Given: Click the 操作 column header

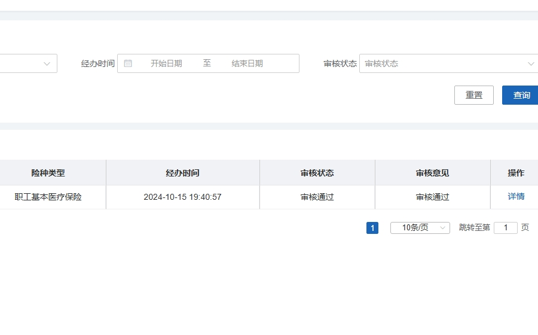Looking at the screenshot, I should [x=516, y=173].
